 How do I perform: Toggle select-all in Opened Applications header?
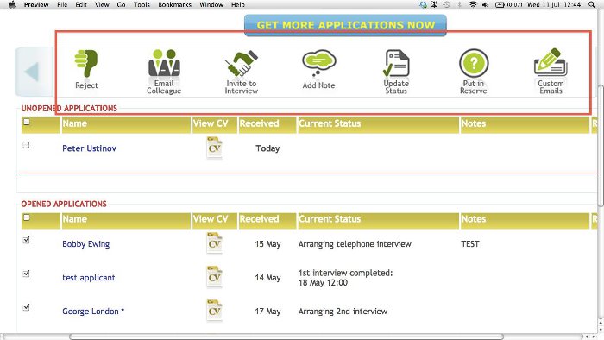pos(27,217)
